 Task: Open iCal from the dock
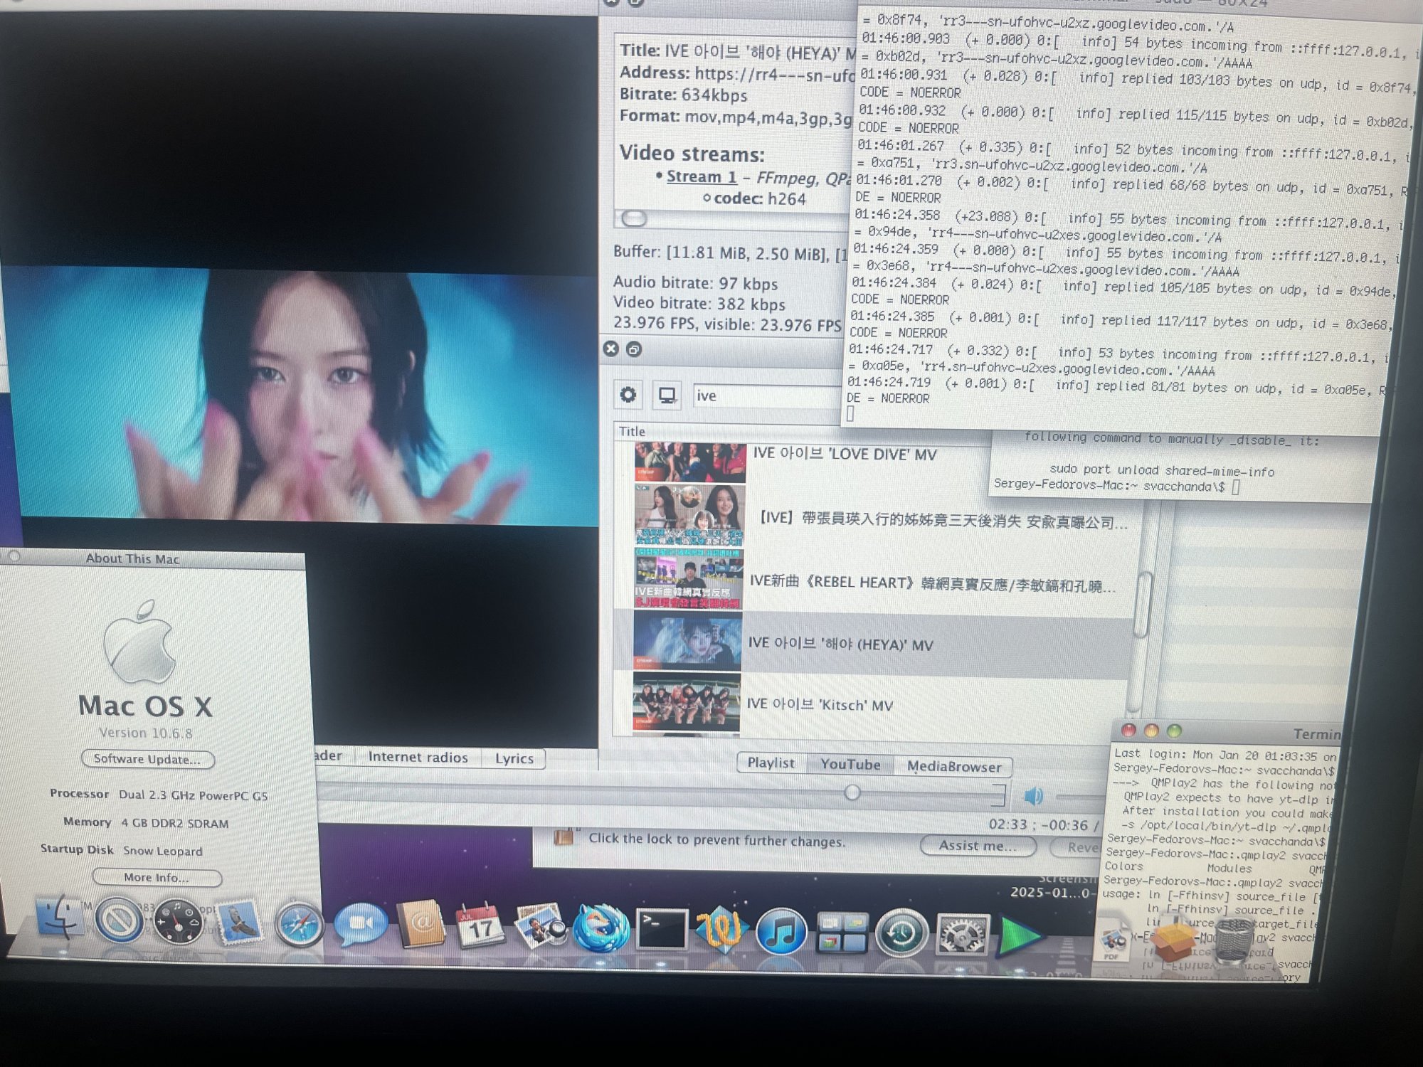(x=480, y=926)
